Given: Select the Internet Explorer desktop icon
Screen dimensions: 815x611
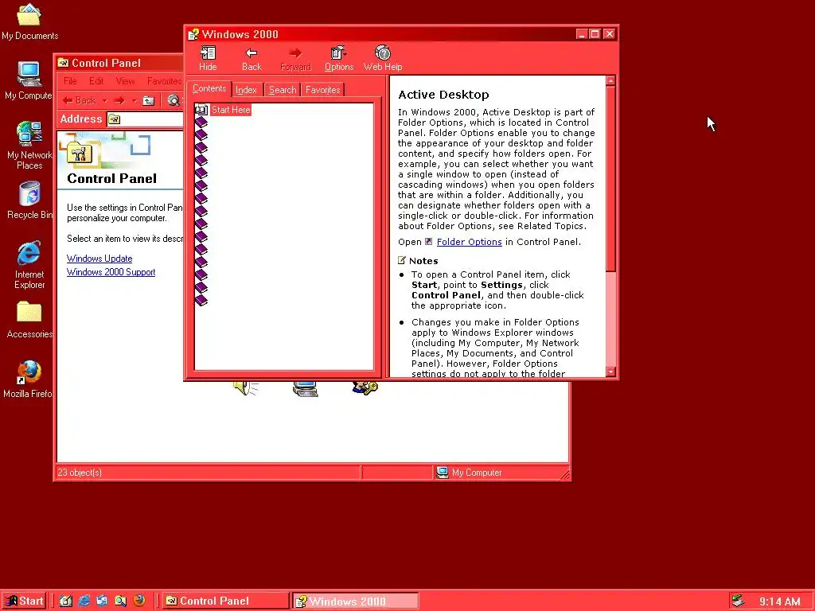Looking at the screenshot, I should point(29,264).
